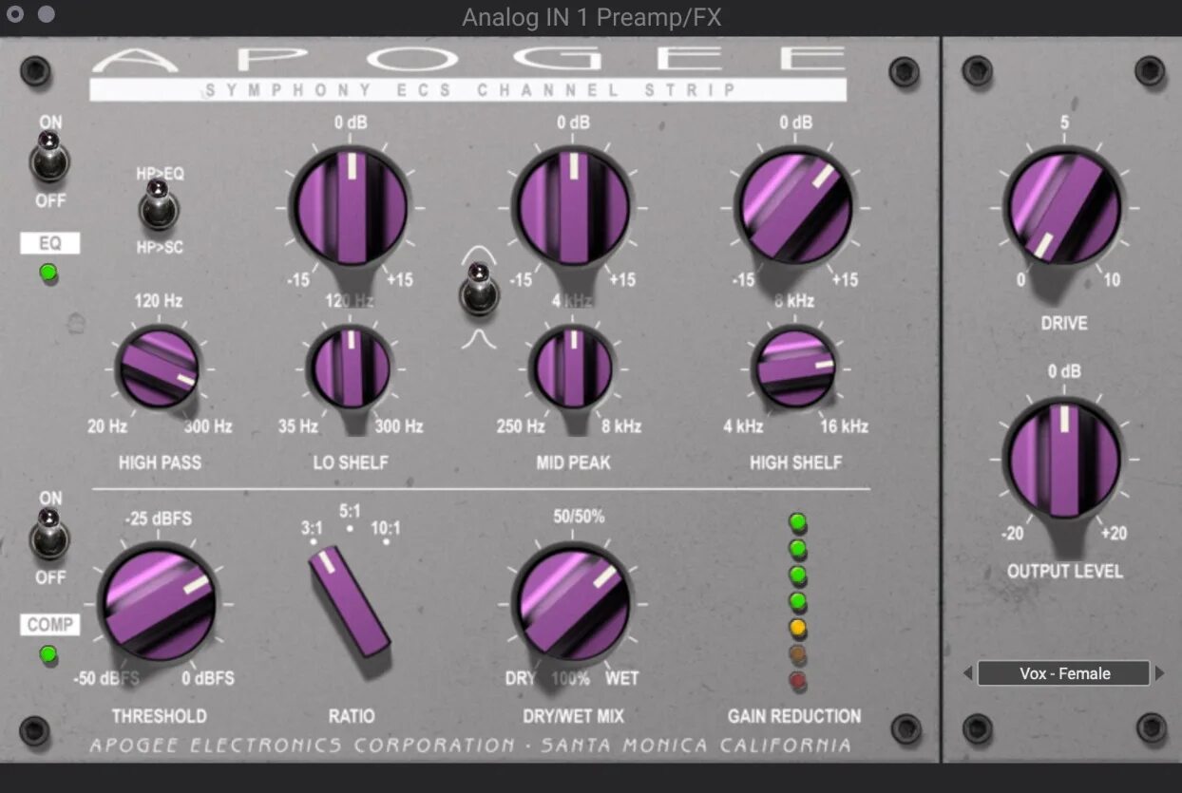
Task: Click the Mid Peak frequency knob
Action: pos(573,368)
